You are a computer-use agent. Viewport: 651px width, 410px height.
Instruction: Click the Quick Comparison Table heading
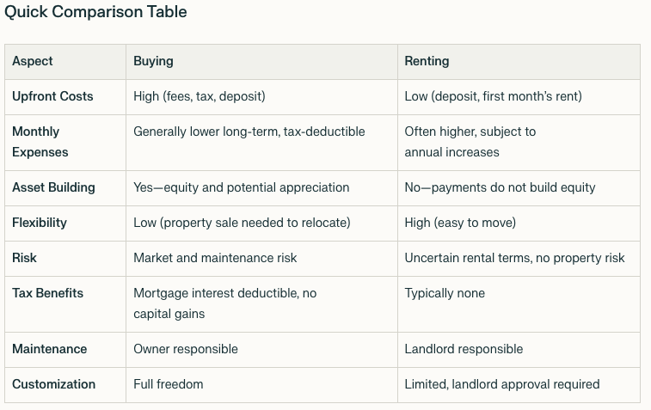(95, 12)
